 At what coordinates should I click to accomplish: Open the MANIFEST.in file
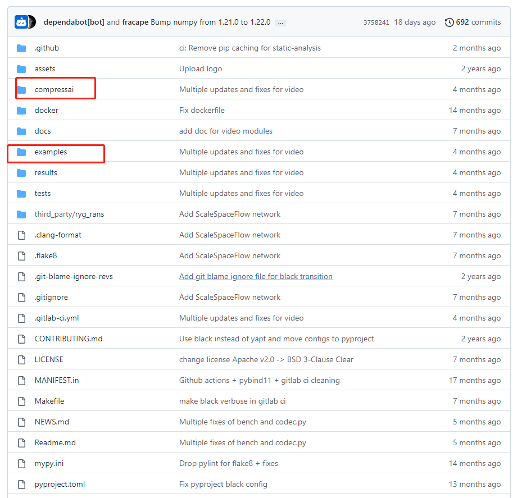[x=57, y=380]
